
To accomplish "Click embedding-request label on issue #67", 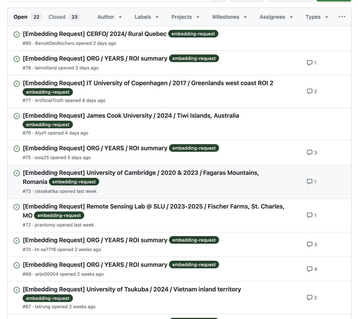I will click(48, 298).
